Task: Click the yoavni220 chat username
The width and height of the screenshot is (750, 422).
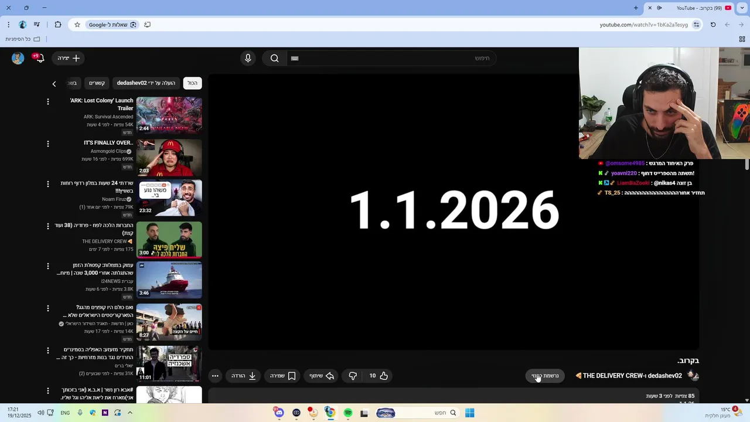Action: (x=623, y=173)
